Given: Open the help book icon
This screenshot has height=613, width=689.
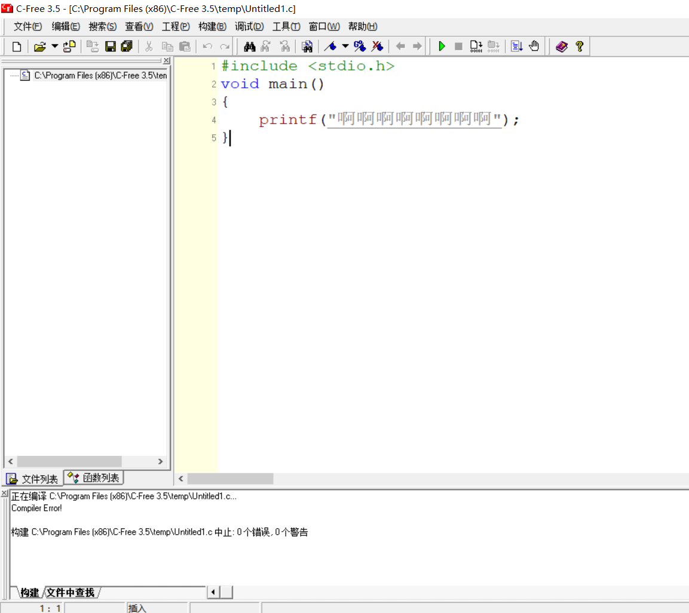Looking at the screenshot, I should pos(562,47).
